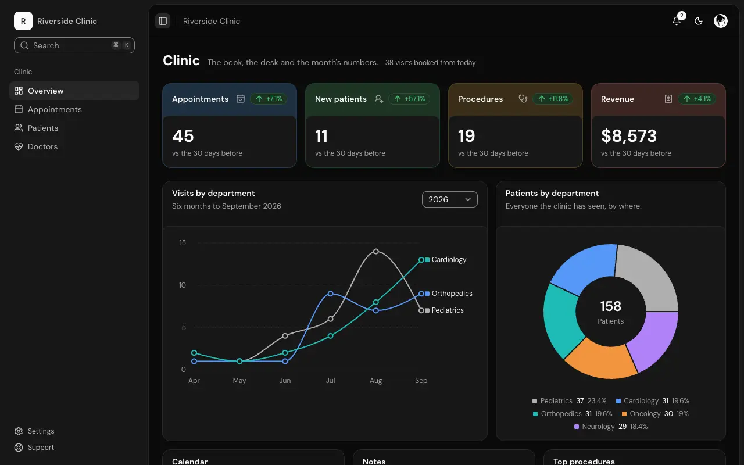Click the Revenue receipt icon
The image size is (744, 465).
coord(668,99)
